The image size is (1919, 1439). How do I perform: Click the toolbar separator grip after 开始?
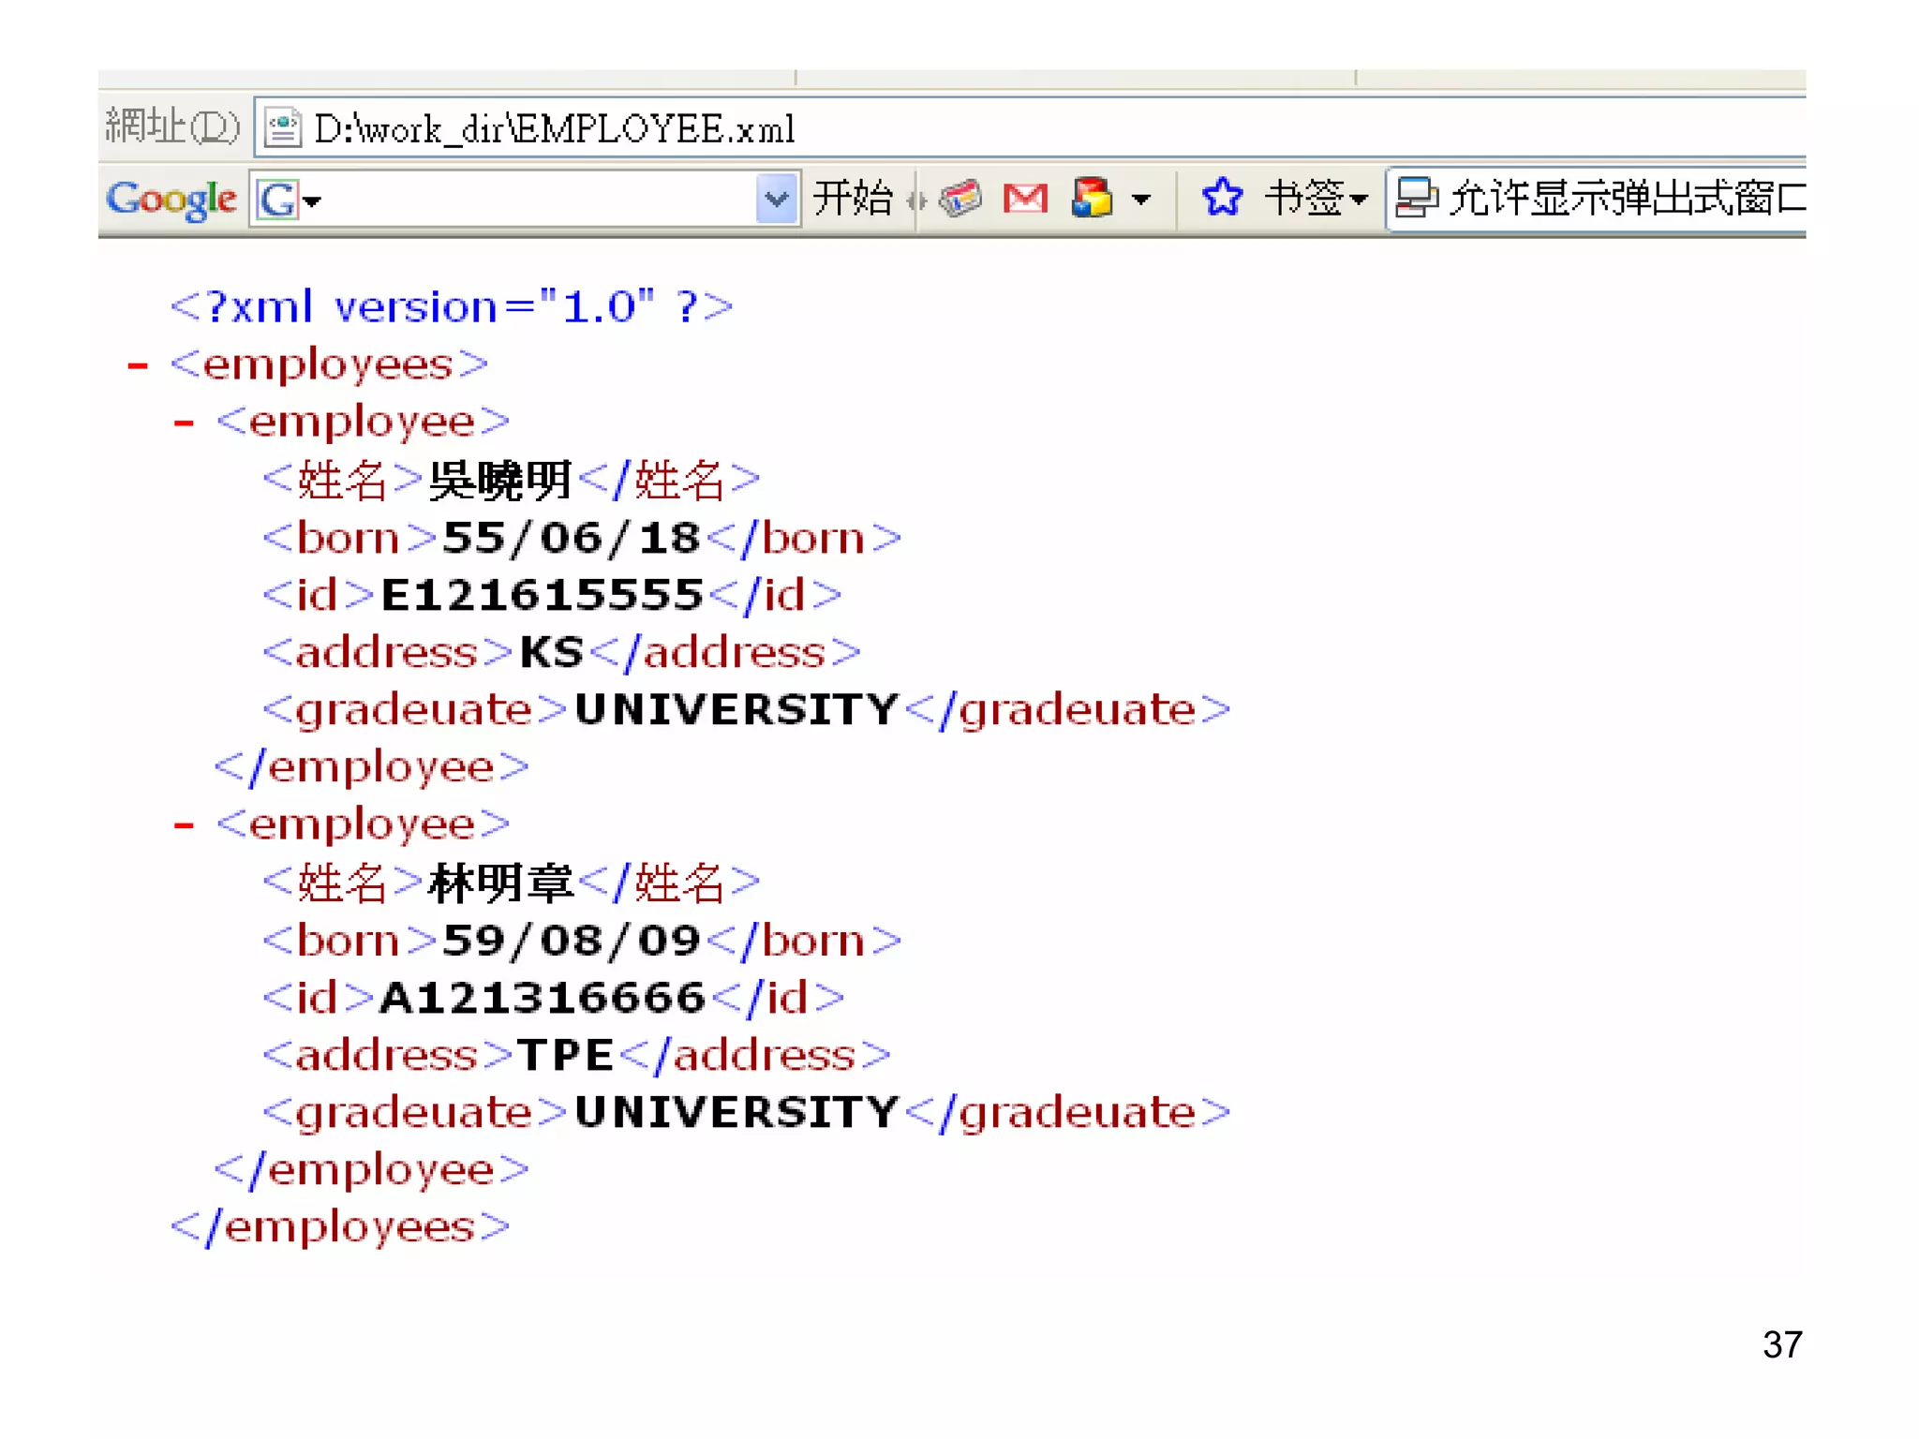point(917,200)
